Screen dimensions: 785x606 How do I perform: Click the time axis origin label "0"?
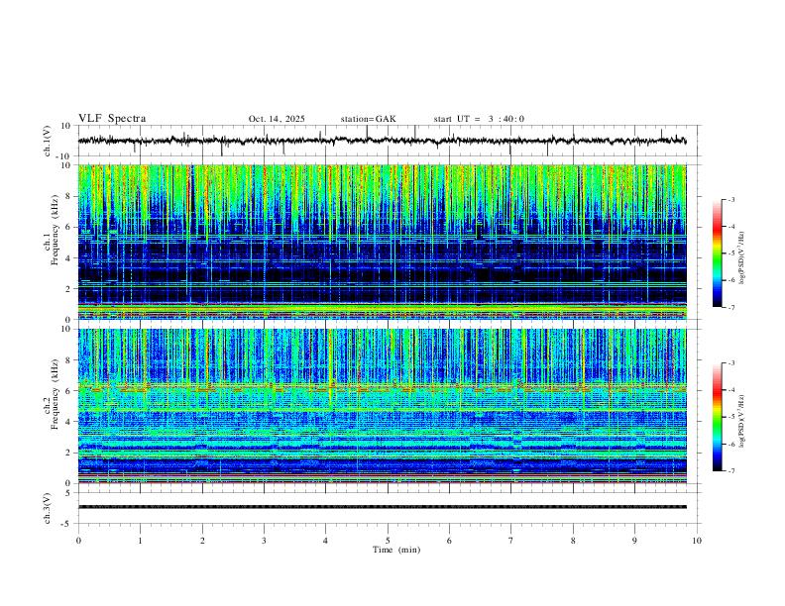pos(78,541)
